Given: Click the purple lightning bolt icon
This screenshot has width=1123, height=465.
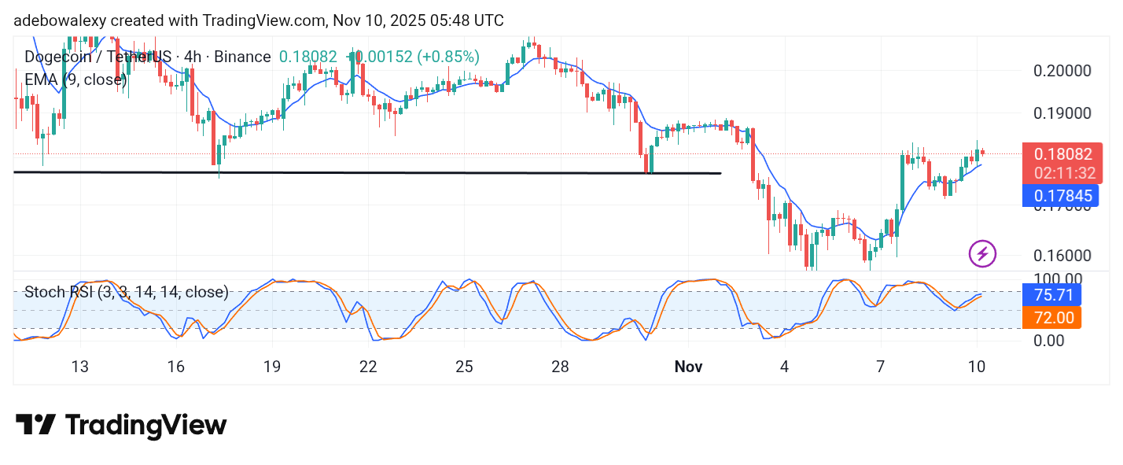Looking at the screenshot, I should [x=982, y=254].
